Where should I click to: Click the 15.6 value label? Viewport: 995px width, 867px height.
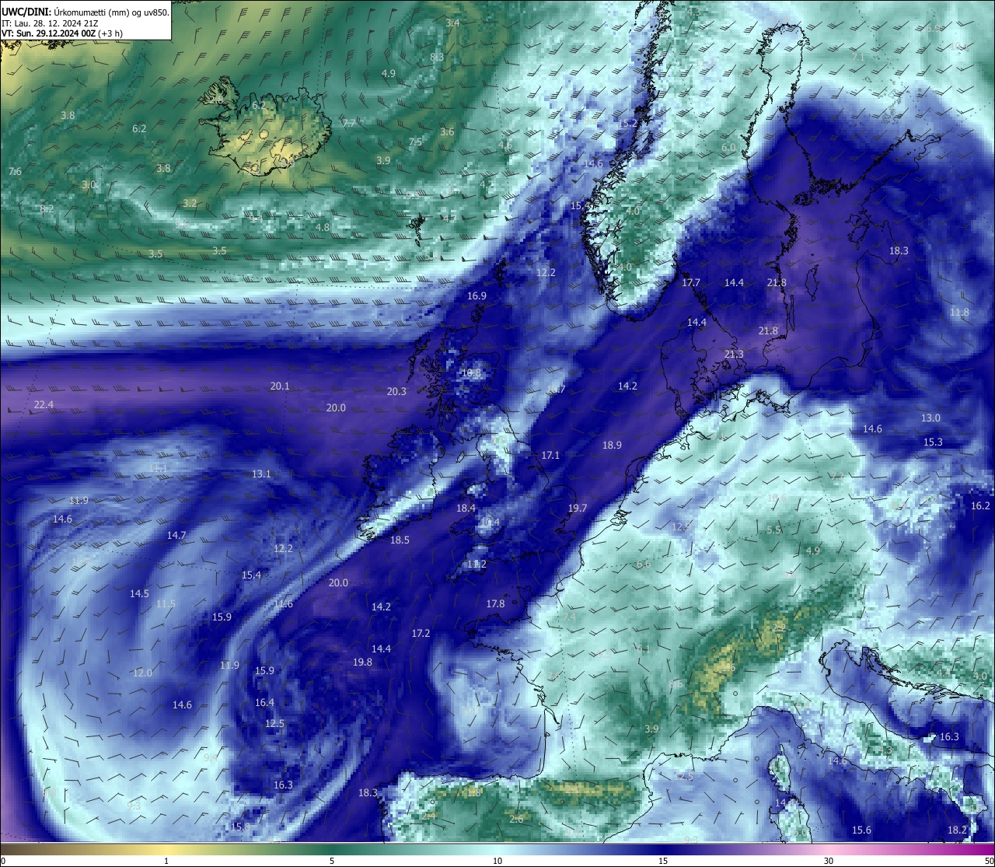click(x=861, y=830)
